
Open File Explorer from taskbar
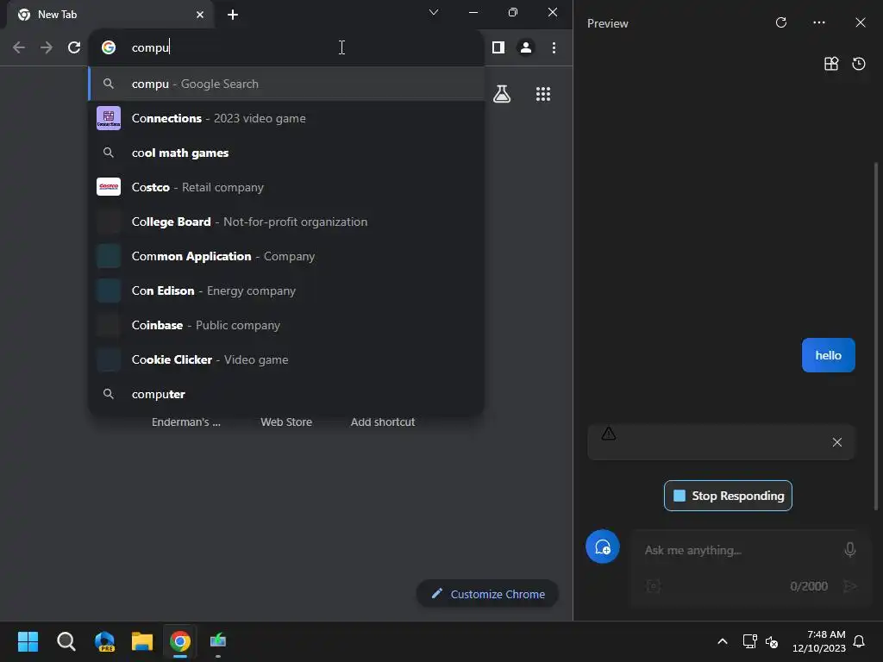coord(142,641)
